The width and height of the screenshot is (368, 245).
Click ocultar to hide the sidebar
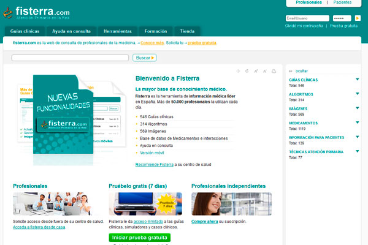302,71
